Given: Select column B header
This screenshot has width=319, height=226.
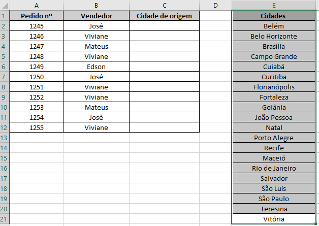Looking at the screenshot, I should tap(96, 6).
